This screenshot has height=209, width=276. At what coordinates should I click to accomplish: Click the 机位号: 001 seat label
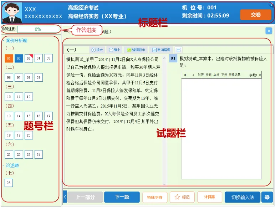[x=199, y=7]
